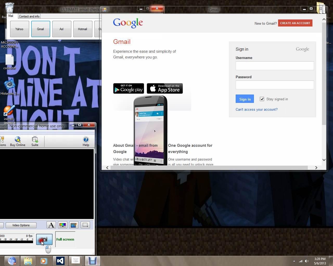
Task: Click Buy Online icon in recorder toolbar
Action: tap(18, 142)
